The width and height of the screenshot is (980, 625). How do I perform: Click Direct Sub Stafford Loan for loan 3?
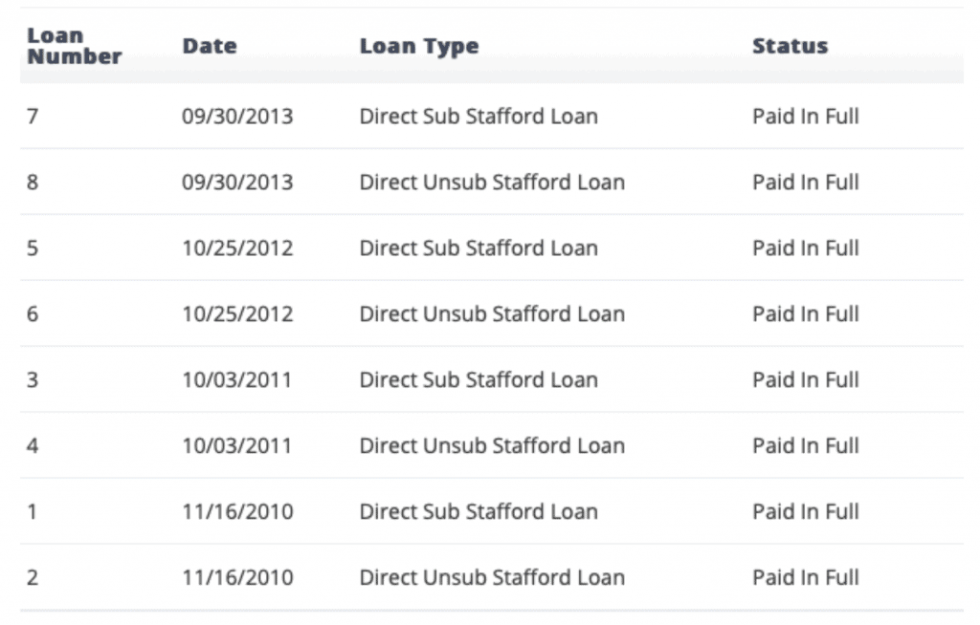point(479,380)
